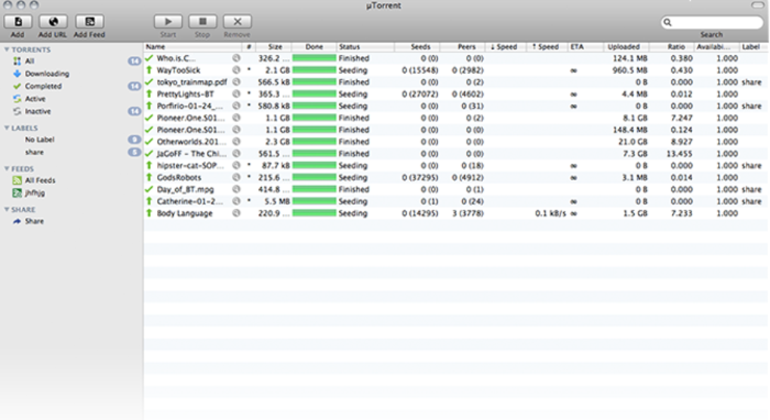Click the All torrents count badge
This screenshot has height=420, width=770.
click(134, 61)
